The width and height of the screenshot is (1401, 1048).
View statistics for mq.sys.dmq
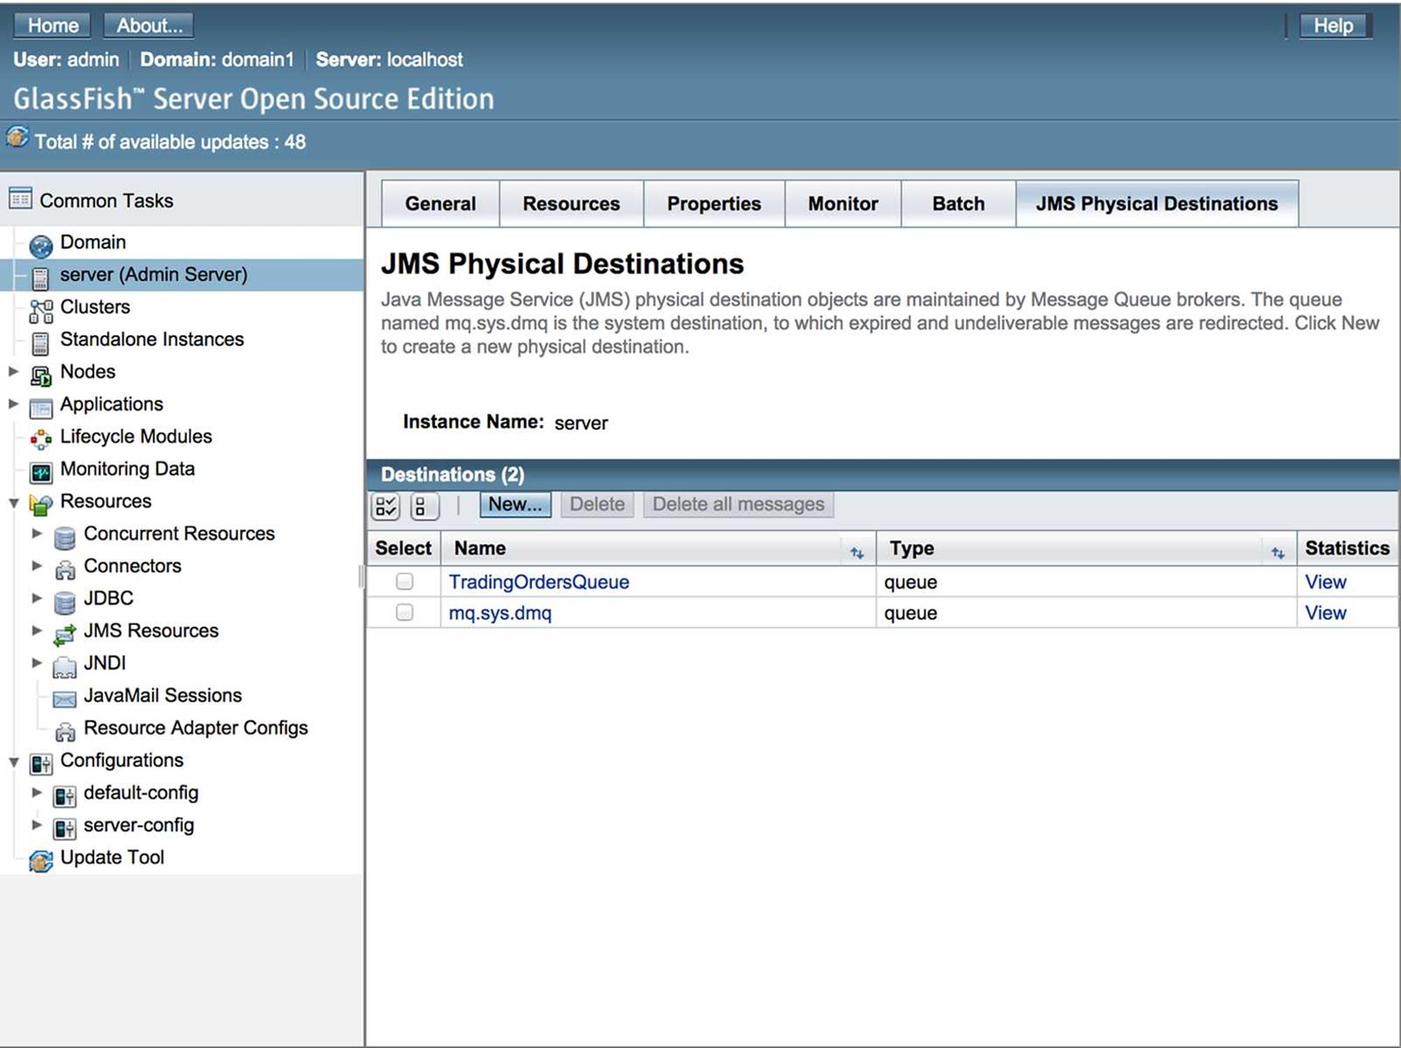click(x=1326, y=613)
